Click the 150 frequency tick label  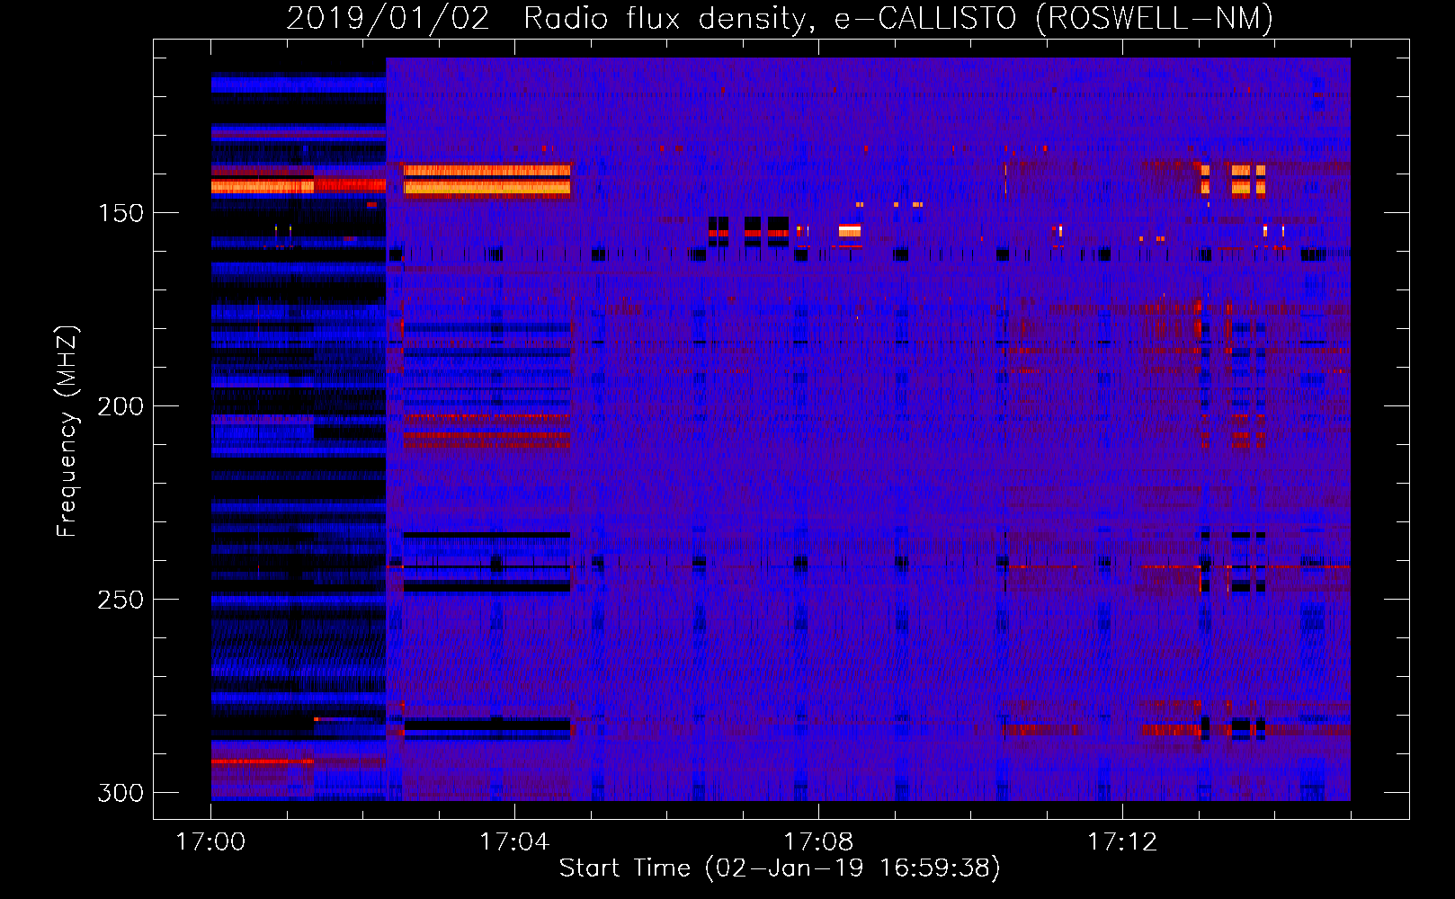click(121, 213)
